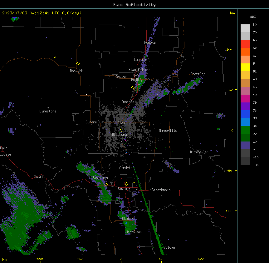The width and height of the screenshot is (269, 263).
Task: Click the green 30-20 dBZ legend swatch
Action: click(x=245, y=130)
